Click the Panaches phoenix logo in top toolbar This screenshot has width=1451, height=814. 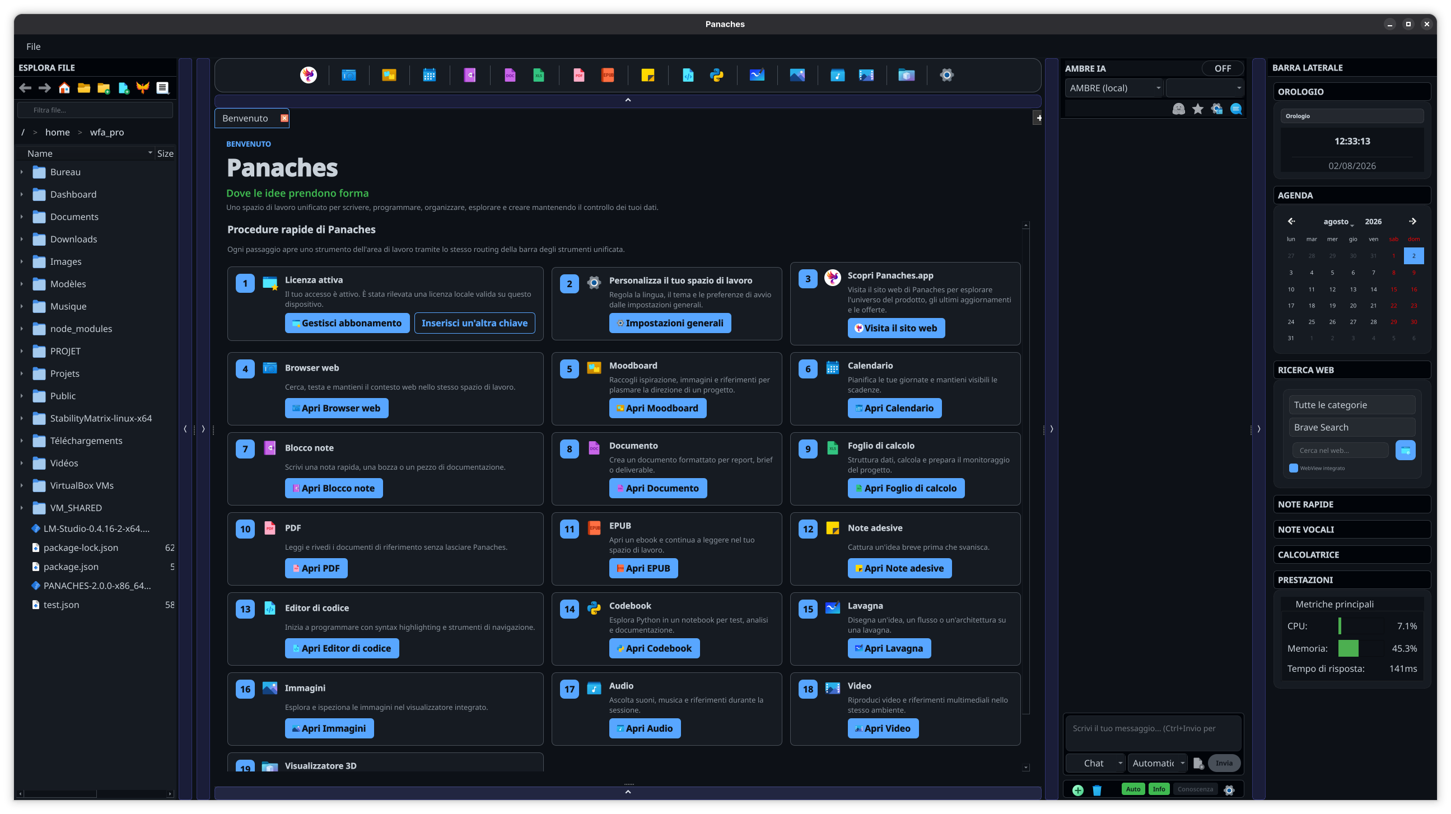pyautogui.click(x=308, y=75)
